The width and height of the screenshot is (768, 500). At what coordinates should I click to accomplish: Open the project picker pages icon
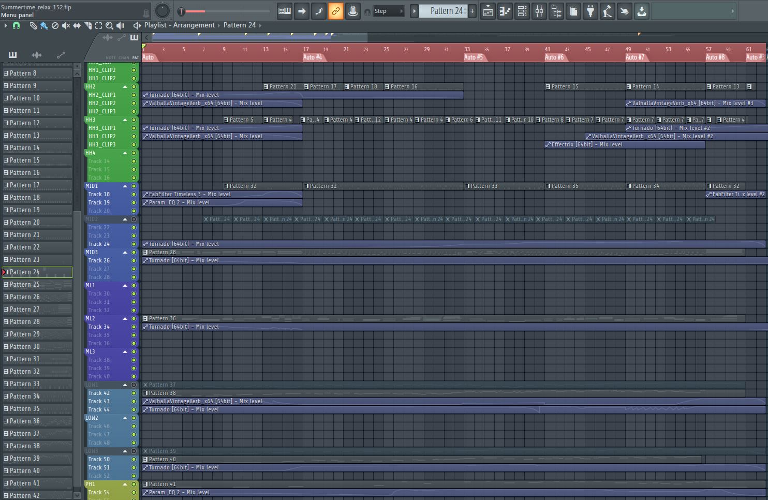(573, 11)
